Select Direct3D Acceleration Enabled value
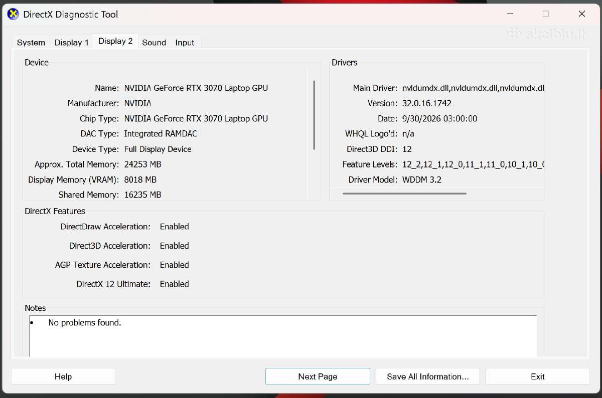 tap(175, 246)
